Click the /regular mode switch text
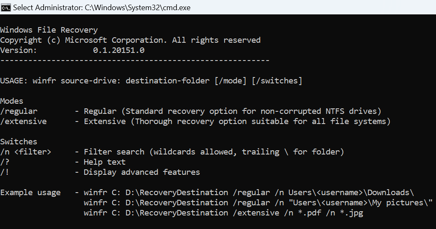This screenshot has width=436, height=229. coord(19,111)
